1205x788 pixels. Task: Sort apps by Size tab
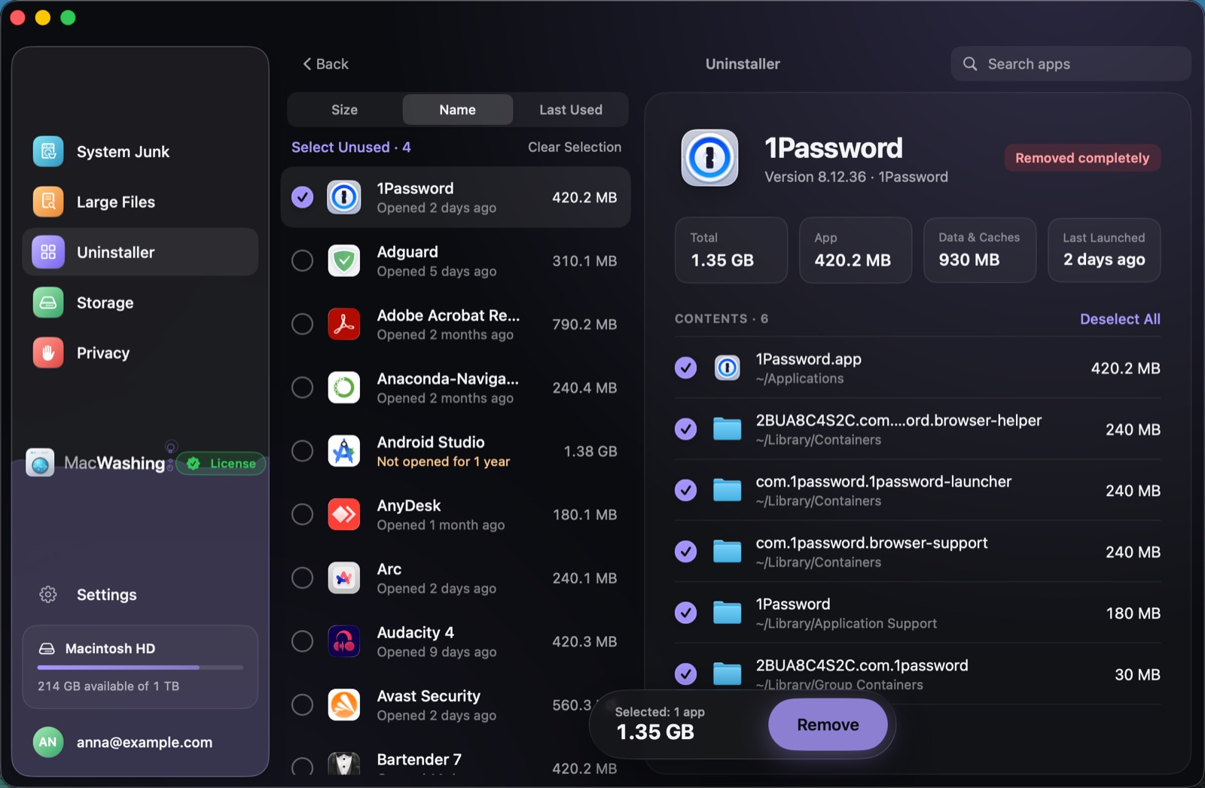coord(345,110)
